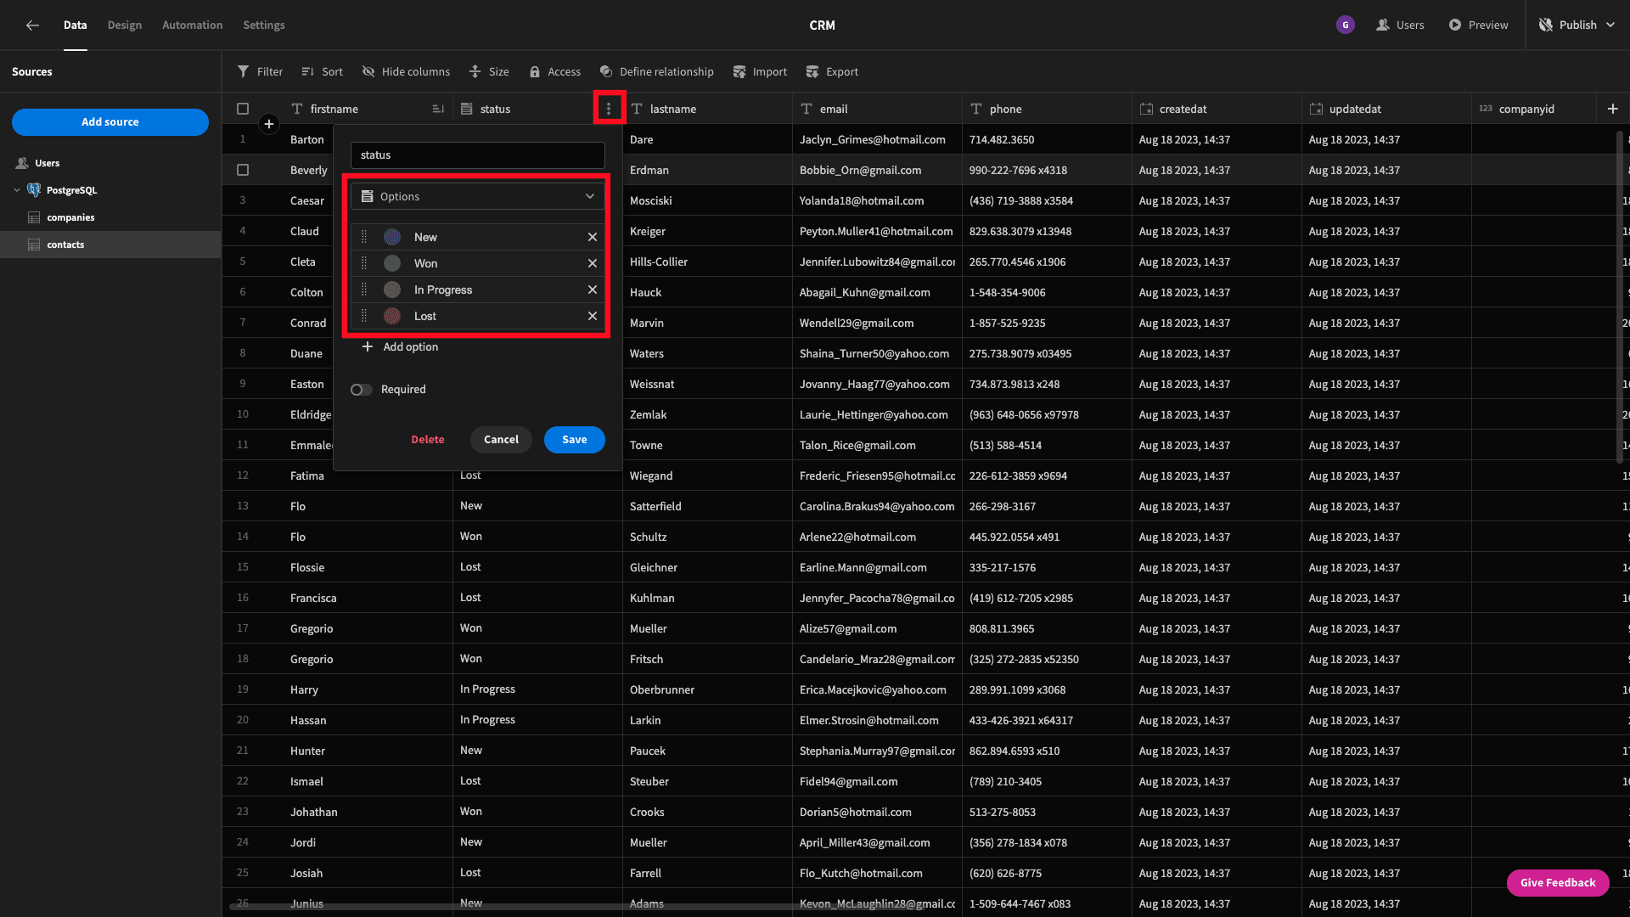Viewport: 1630px width, 917px height.
Task: Click Export data
Action: tap(832, 71)
